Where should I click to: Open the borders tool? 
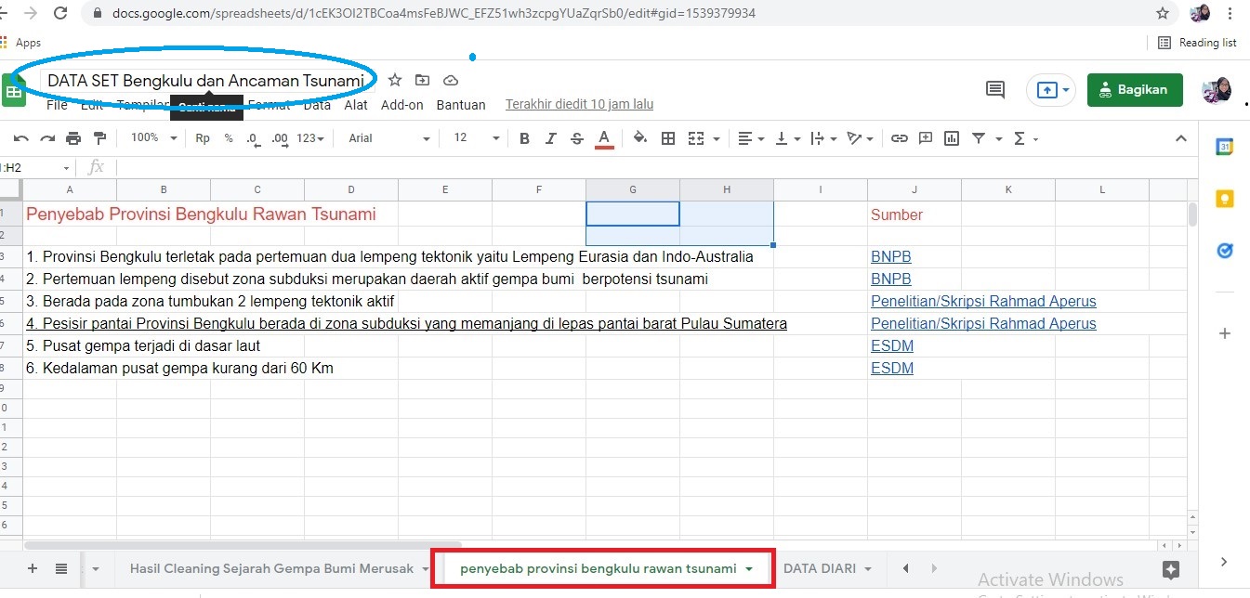667,138
